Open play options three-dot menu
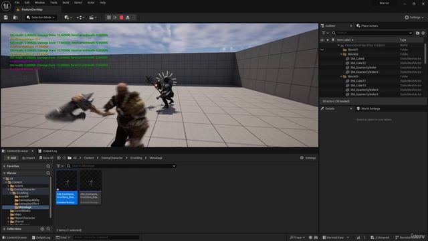The image size is (428, 241). point(134,17)
